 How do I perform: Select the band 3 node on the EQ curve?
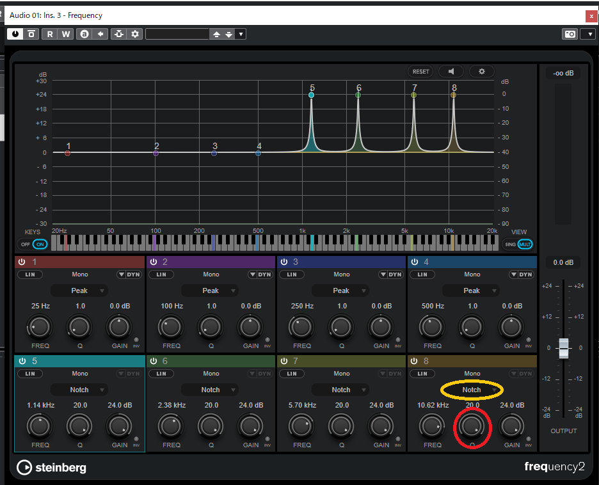(214, 153)
